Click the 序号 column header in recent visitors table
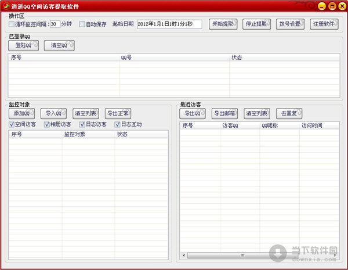 point(200,125)
